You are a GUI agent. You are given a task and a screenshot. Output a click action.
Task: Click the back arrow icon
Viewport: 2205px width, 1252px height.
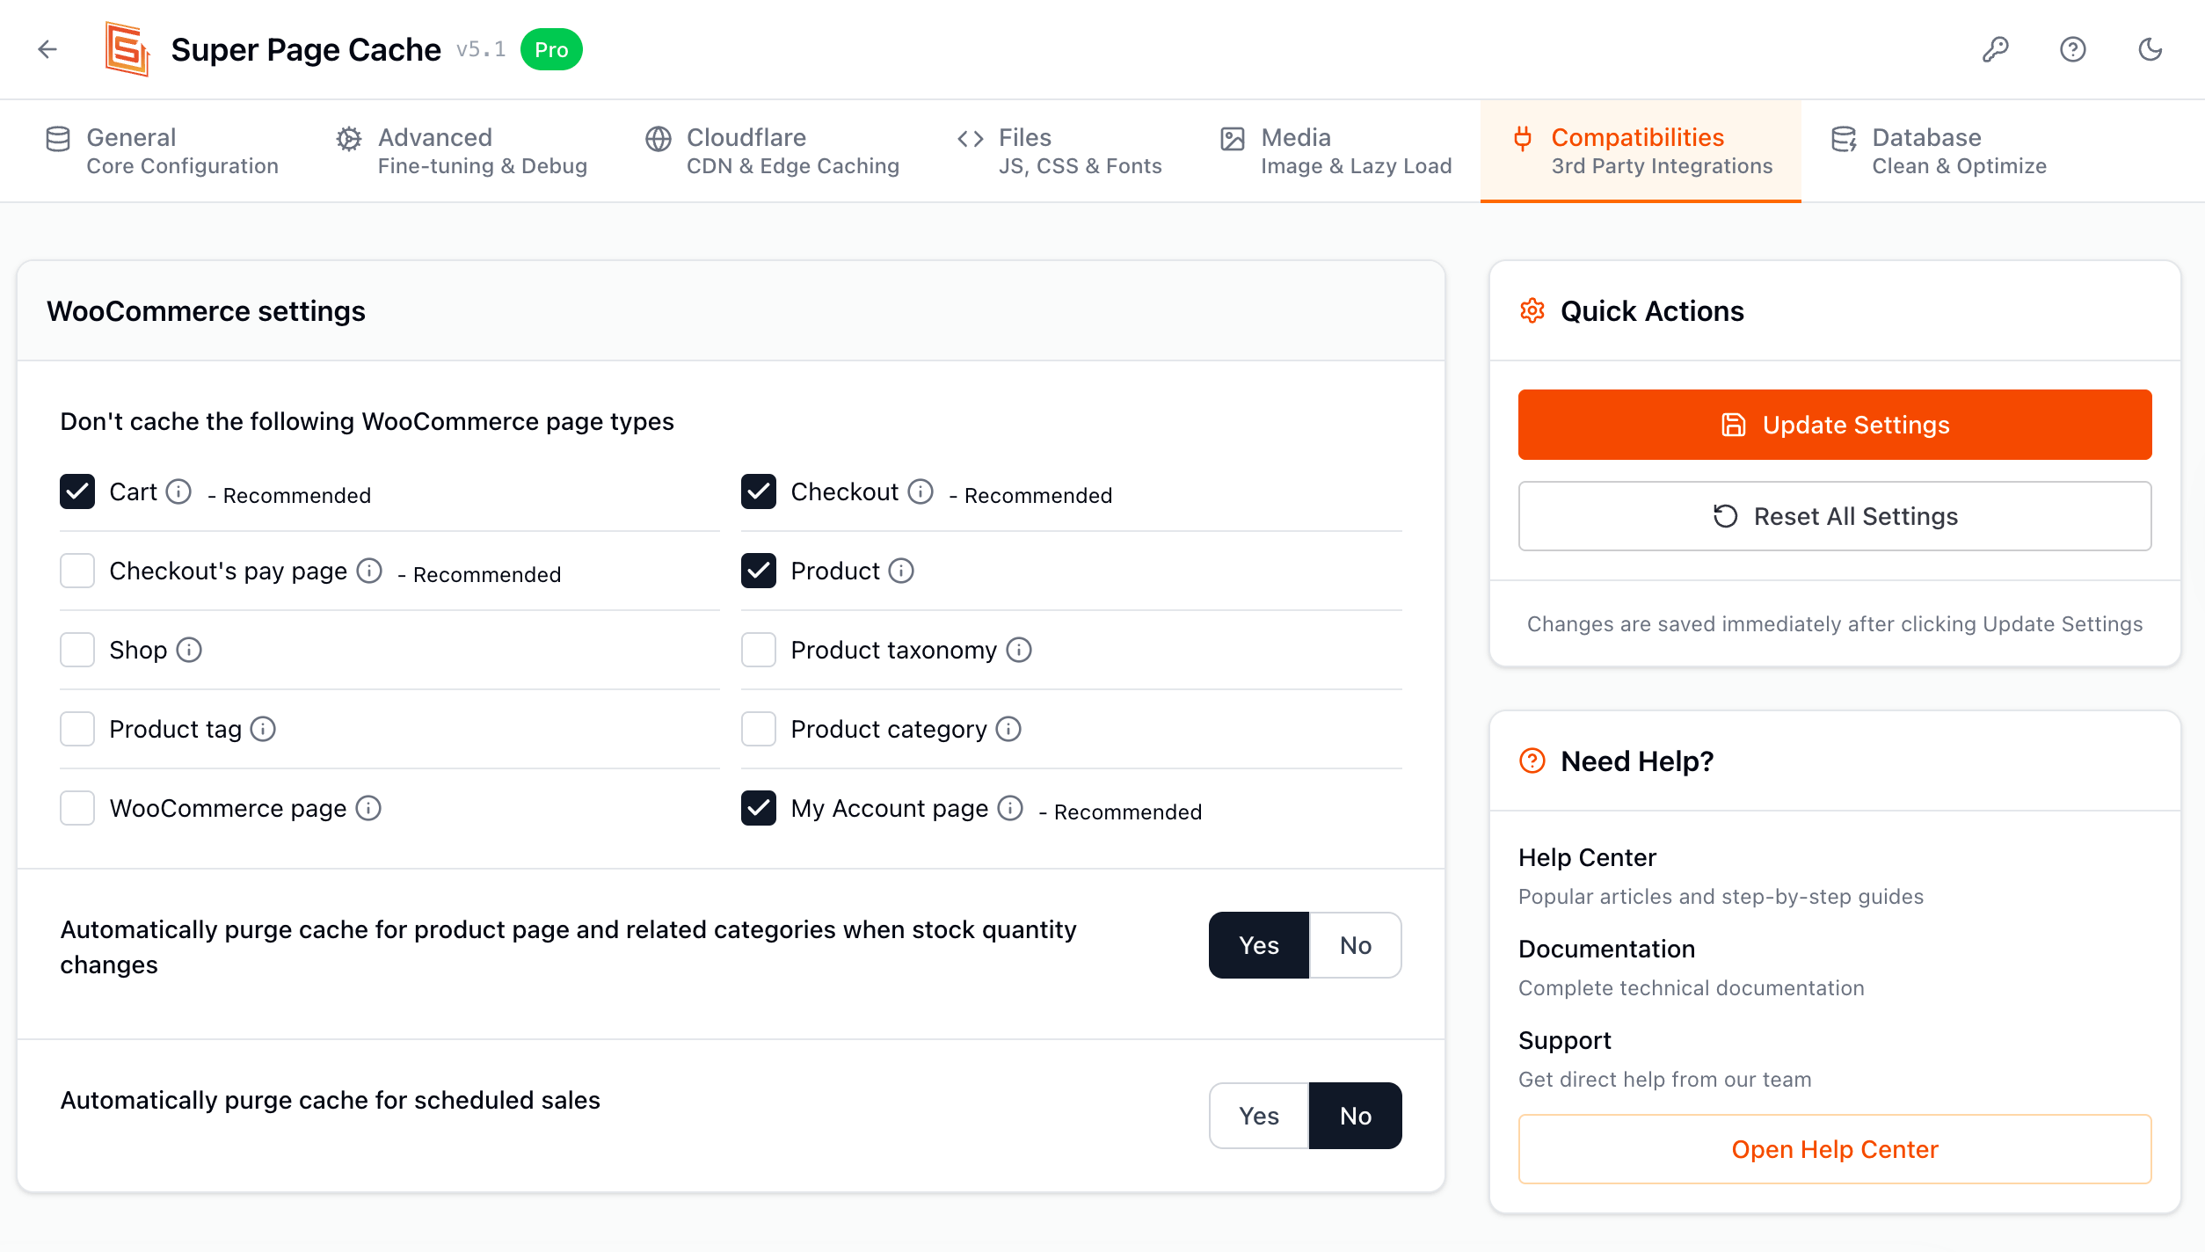(x=47, y=49)
